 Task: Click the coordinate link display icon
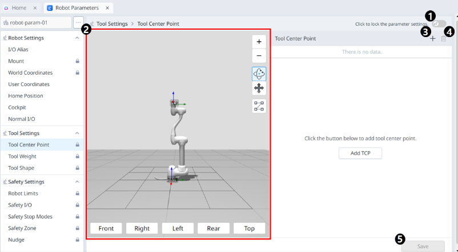259,106
